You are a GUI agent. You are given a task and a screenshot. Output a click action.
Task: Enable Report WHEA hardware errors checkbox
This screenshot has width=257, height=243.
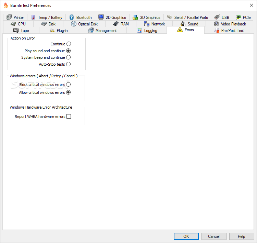(x=69, y=116)
